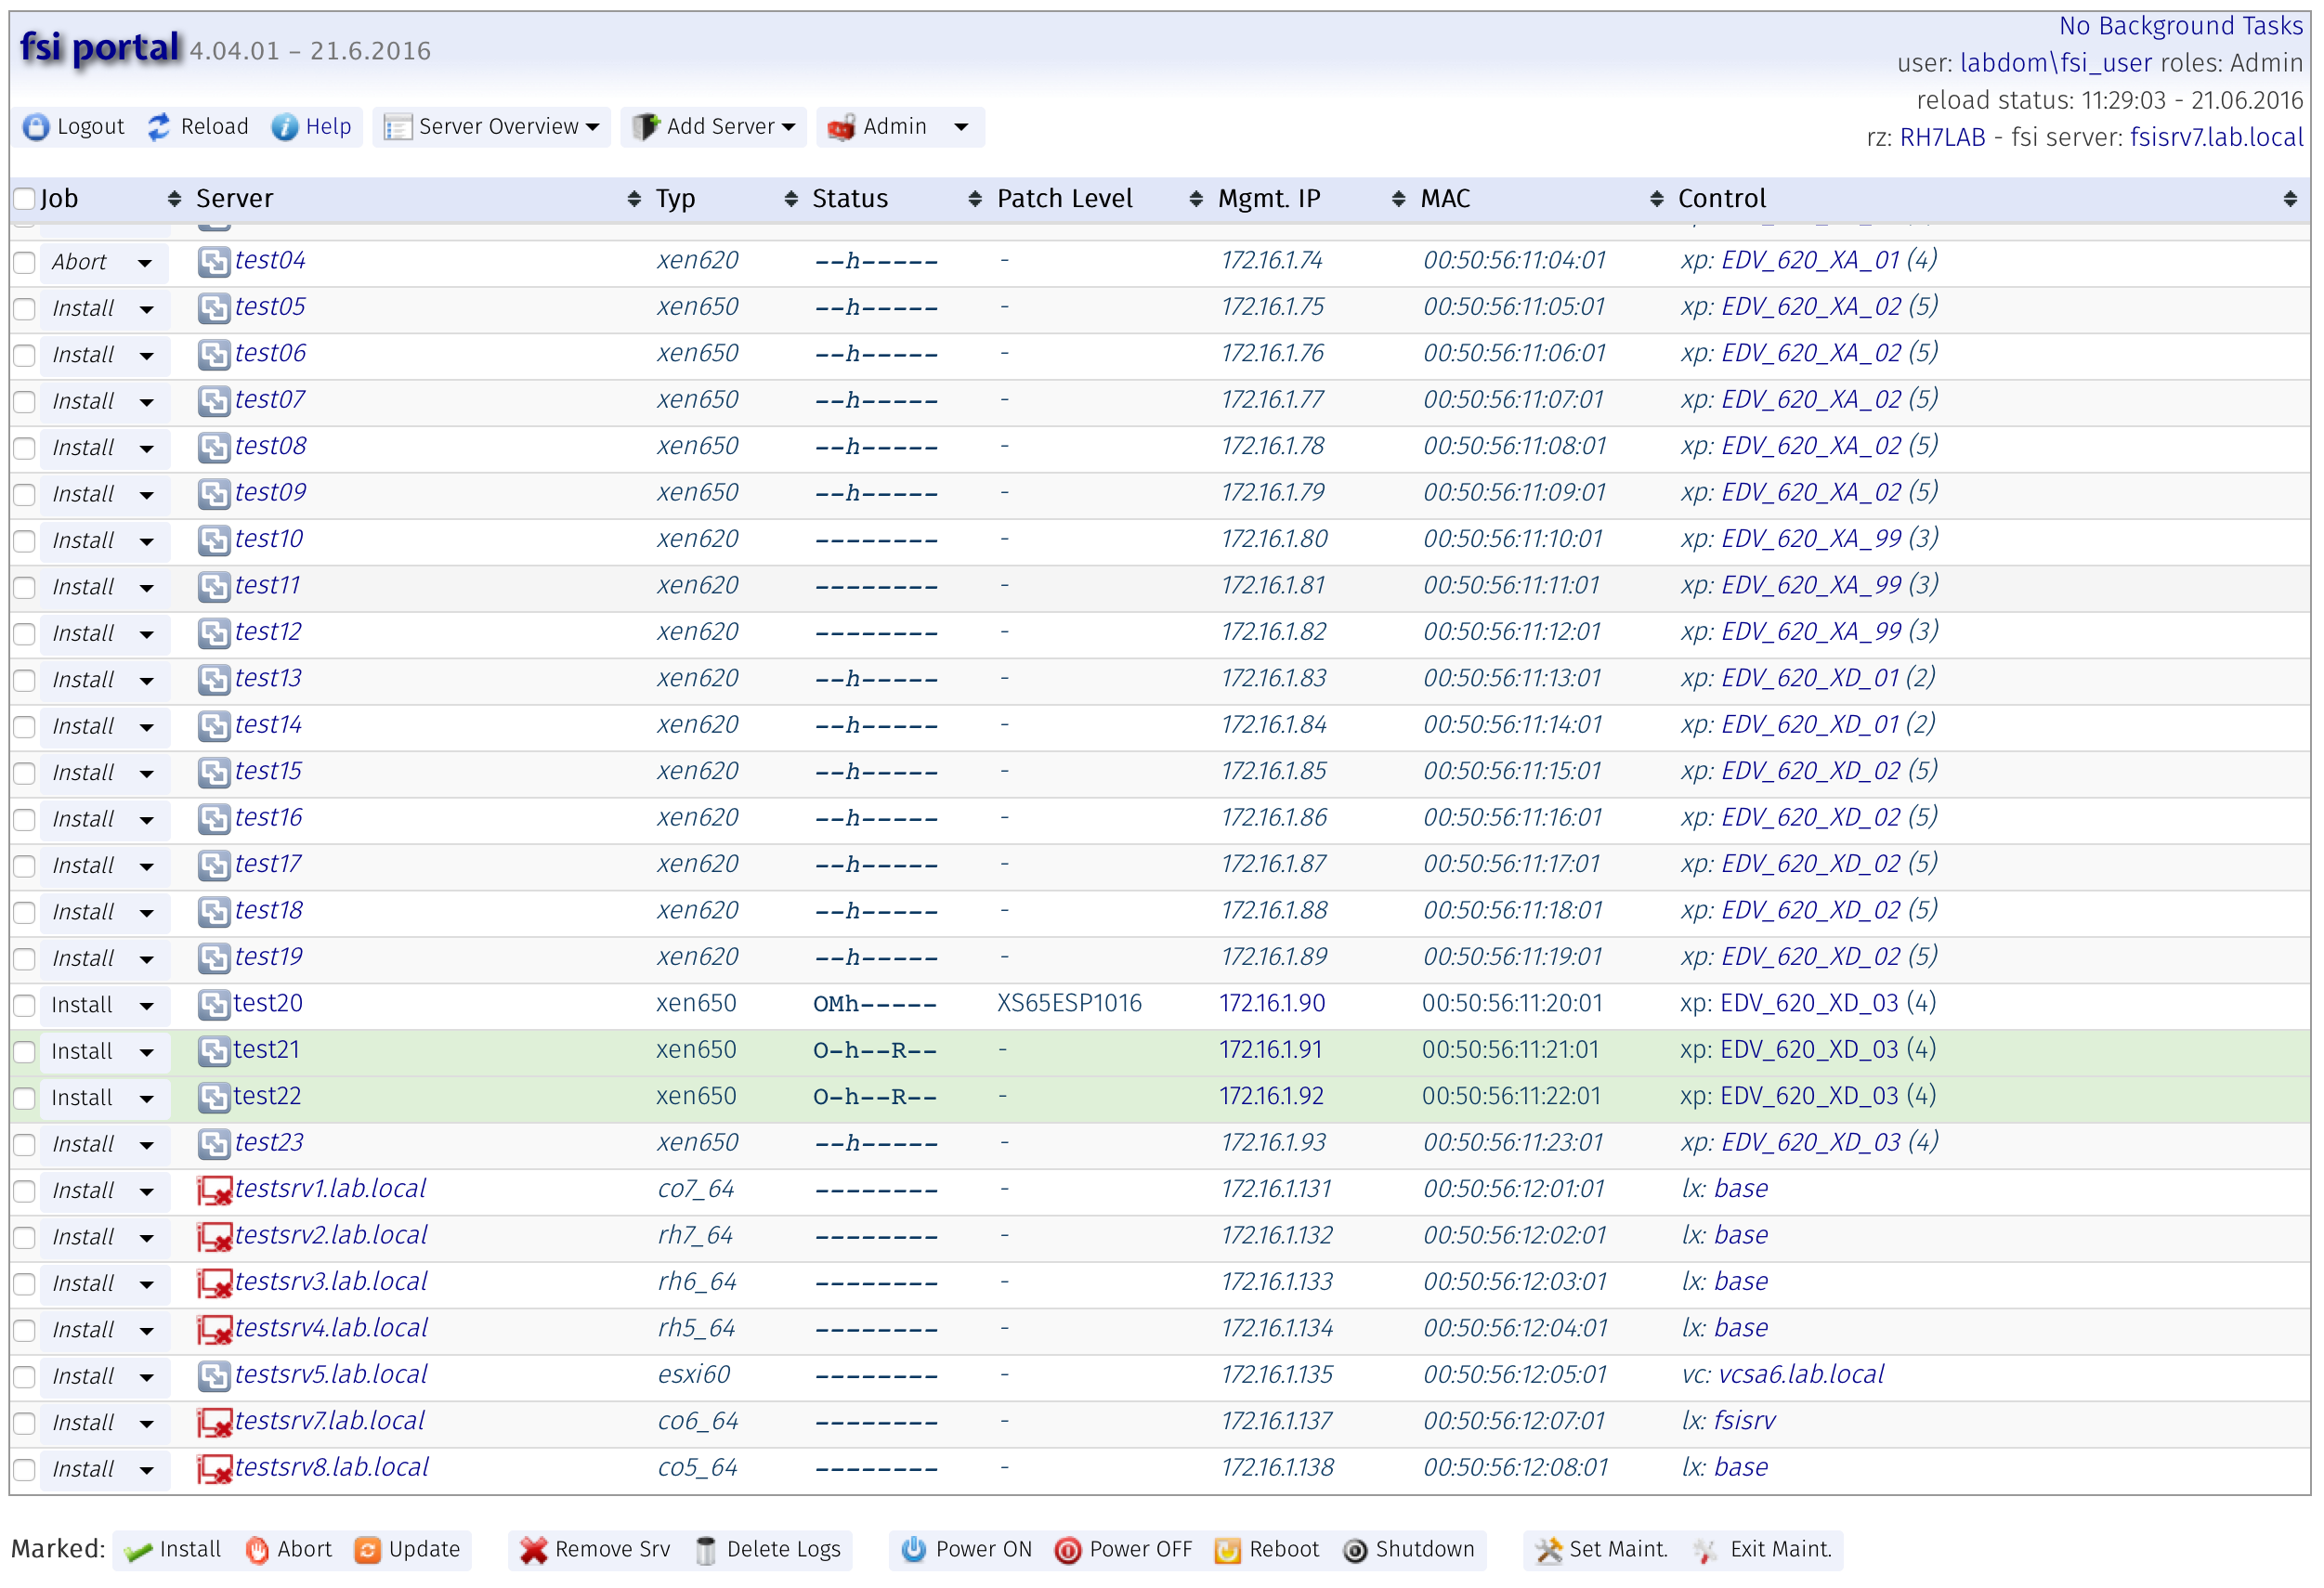Click the Power ON icon
The image size is (2324, 1588).
tap(914, 1551)
